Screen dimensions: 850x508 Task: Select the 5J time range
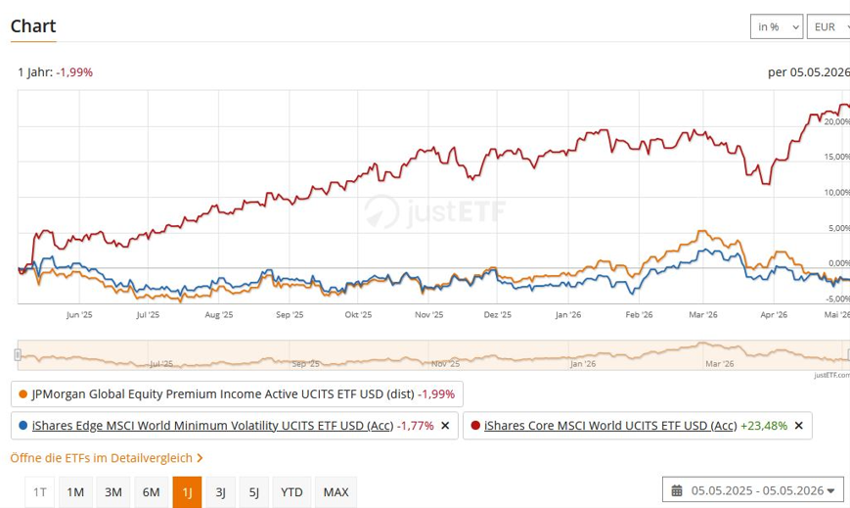click(253, 492)
